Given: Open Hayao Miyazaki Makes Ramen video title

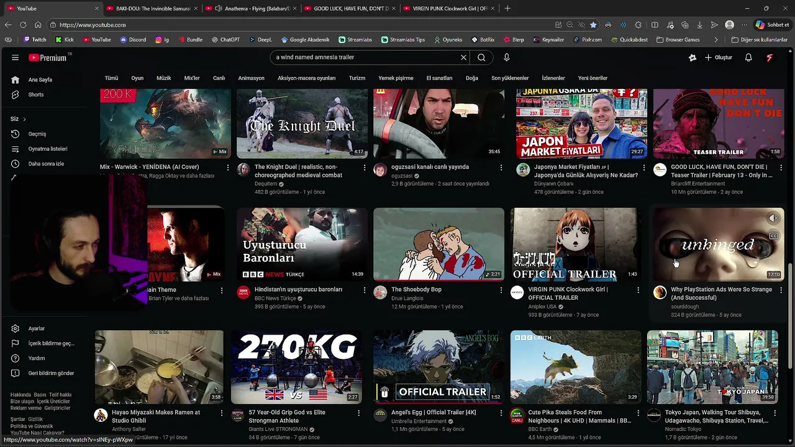Looking at the screenshot, I should [x=156, y=417].
